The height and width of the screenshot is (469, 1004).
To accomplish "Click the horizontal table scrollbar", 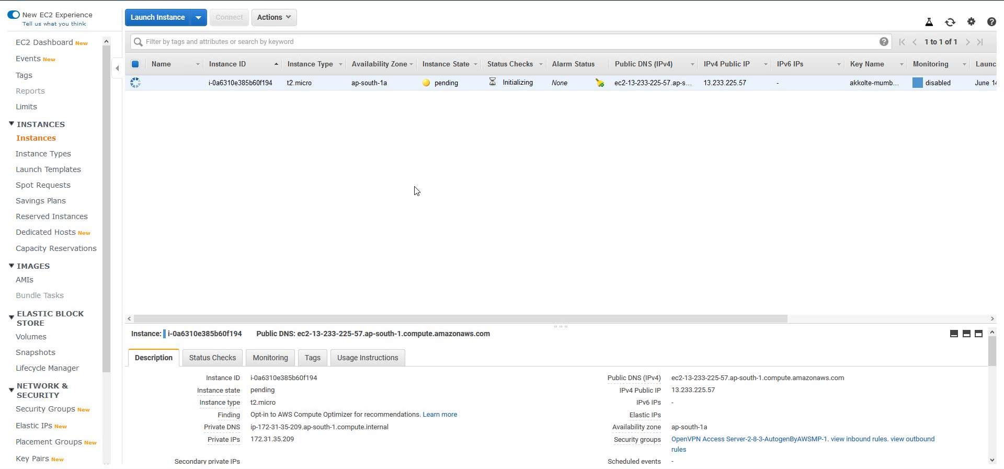I will (x=460, y=318).
